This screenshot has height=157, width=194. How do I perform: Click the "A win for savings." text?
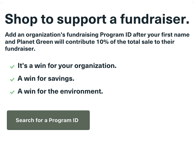tap(46, 79)
